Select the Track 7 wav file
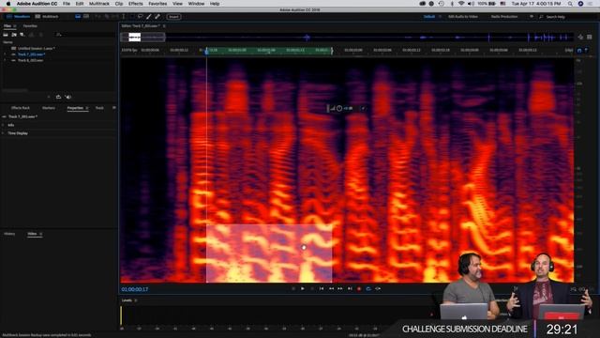 coord(31,54)
